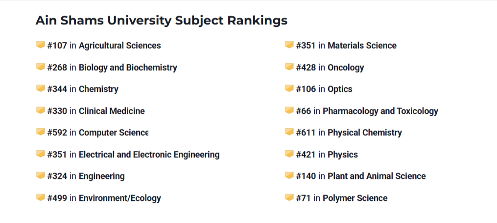Click the #107 rank number
Image resolution: width=497 pixels, height=223 pixels.
(x=57, y=45)
